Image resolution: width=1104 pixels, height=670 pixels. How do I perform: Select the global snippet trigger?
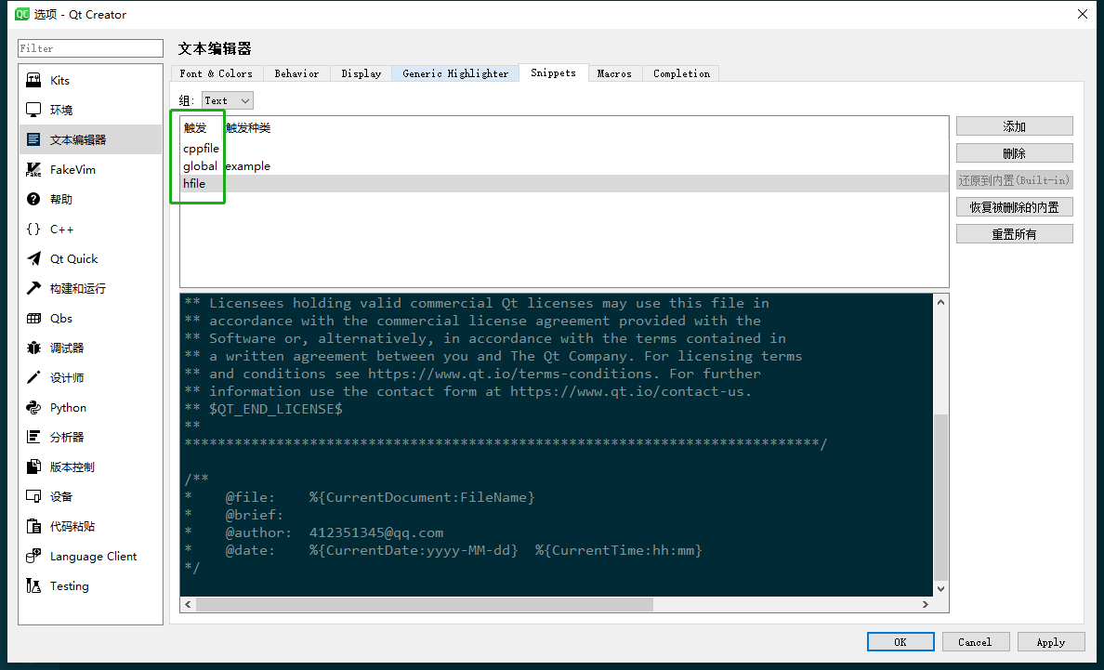pyautogui.click(x=200, y=166)
